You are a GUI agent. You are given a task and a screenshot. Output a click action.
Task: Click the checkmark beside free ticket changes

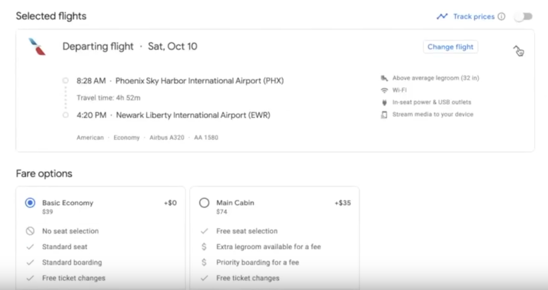point(30,278)
